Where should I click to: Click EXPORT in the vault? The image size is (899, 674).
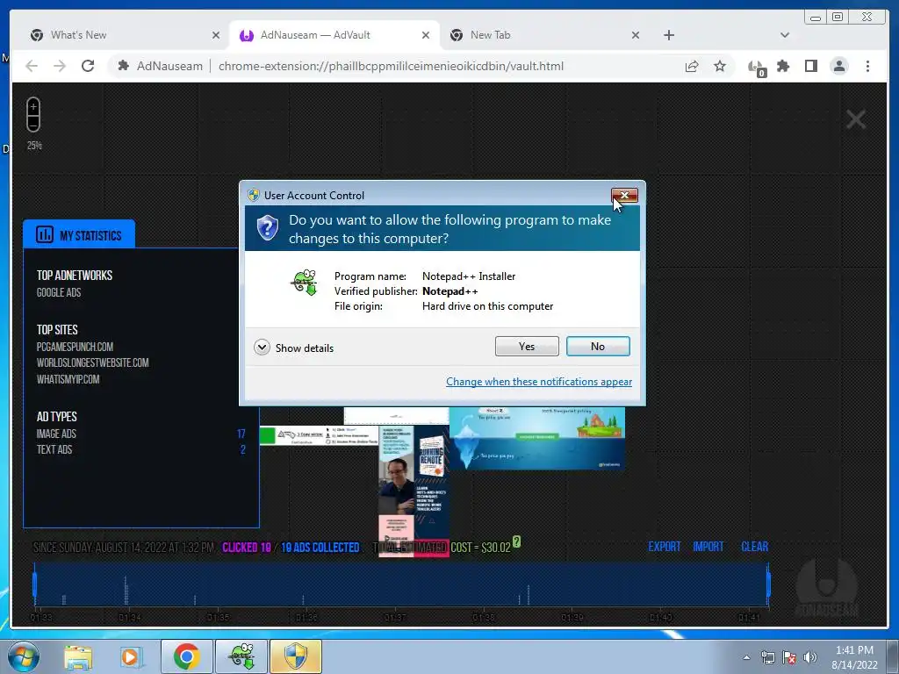(x=665, y=547)
